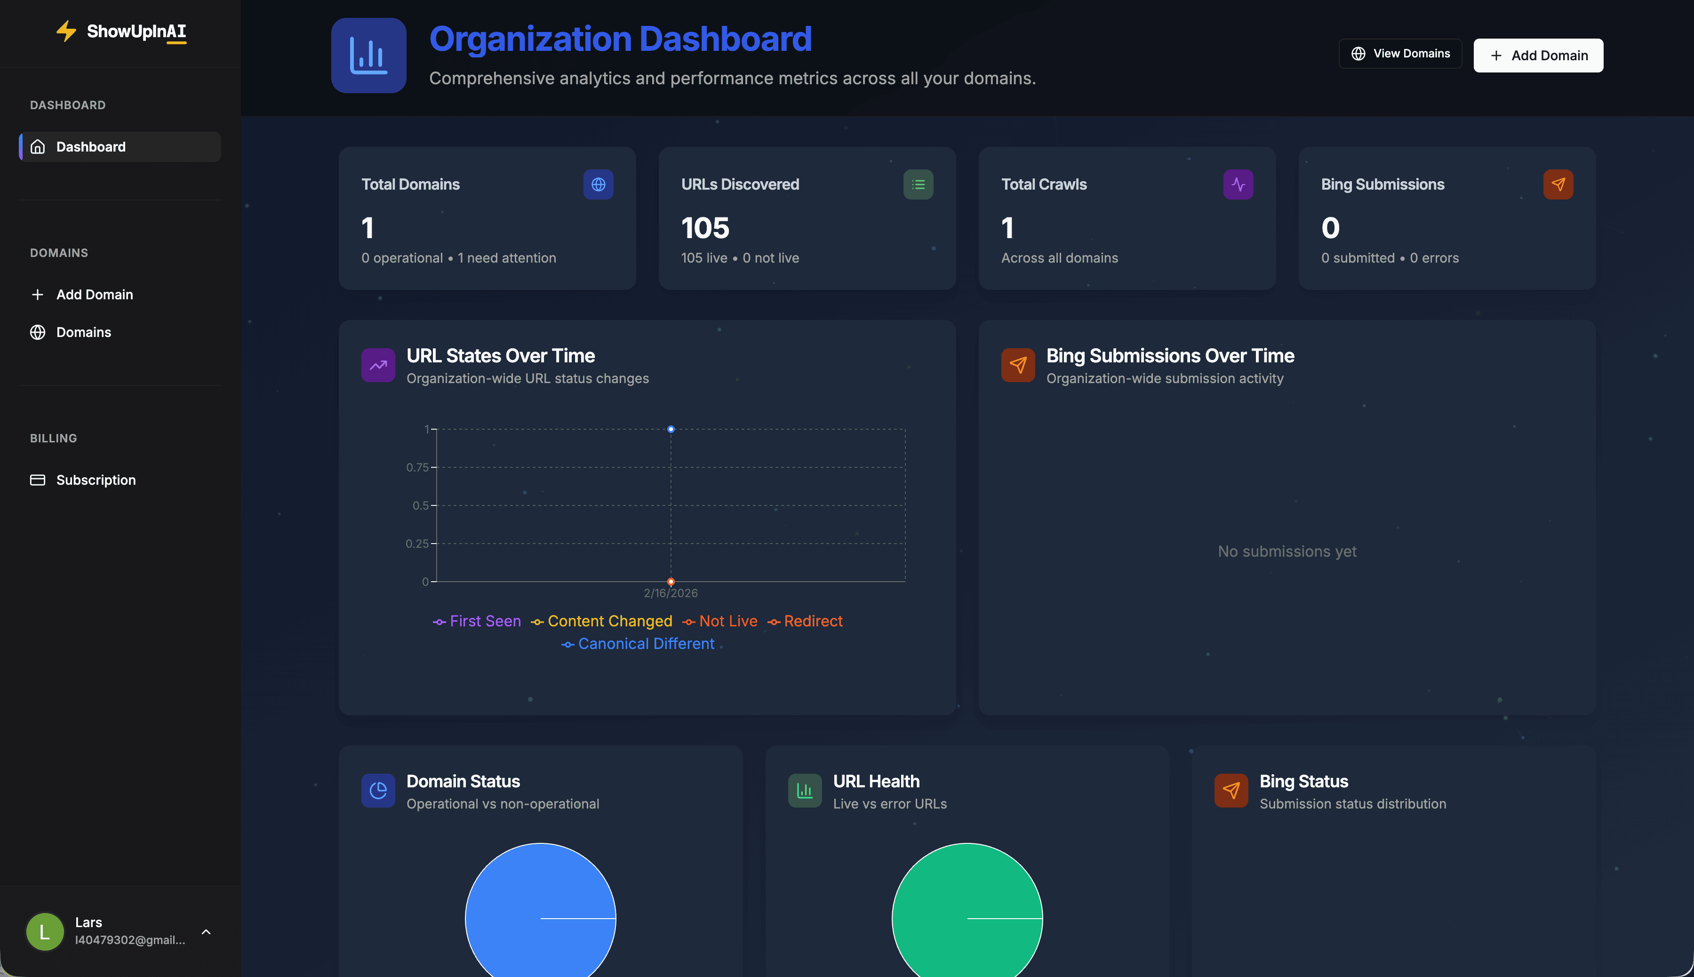The width and height of the screenshot is (1694, 977).
Task: Toggle the First Seen legend series
Action: [x=477, y=621]
